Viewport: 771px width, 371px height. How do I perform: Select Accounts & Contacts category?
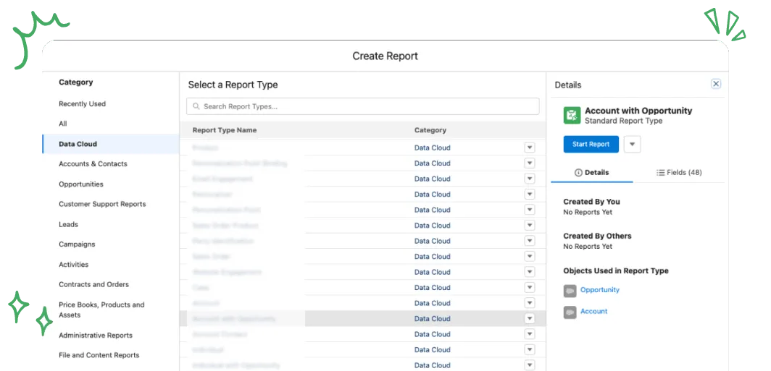pos(93,164)
